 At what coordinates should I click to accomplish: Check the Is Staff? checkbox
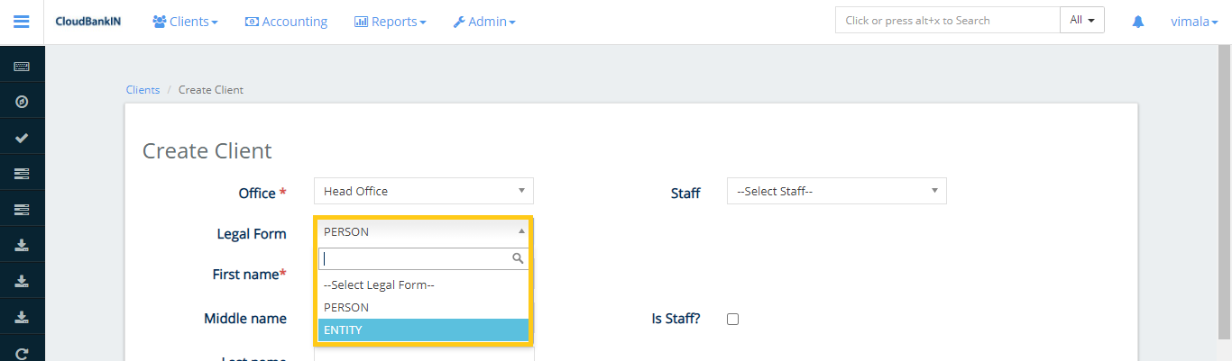pyautogui.click(x=732, y=319)
